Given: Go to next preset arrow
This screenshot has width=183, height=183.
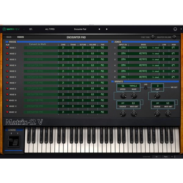Looking at the screenshot, I should (x=107, y=29).
